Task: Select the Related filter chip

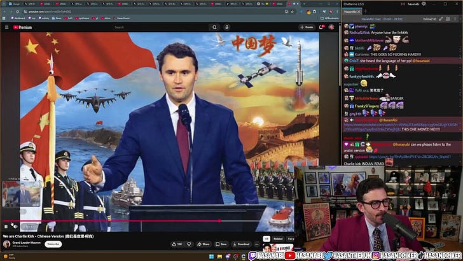Action: tap(278, 239)
